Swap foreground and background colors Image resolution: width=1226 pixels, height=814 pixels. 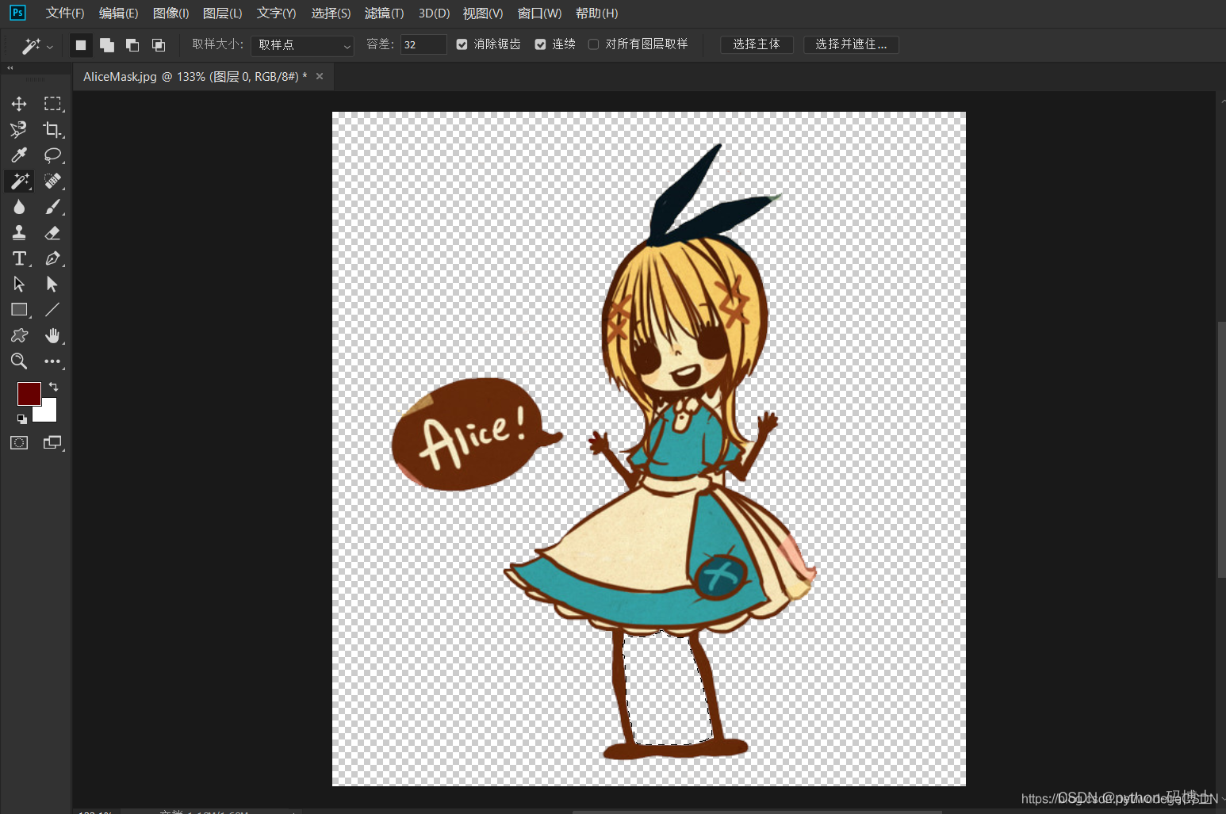pos(53,387)
